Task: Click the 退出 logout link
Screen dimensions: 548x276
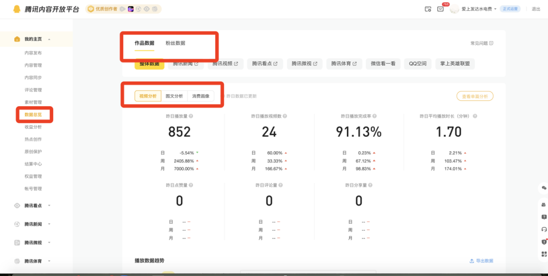Action: click(x=536, y=9)
